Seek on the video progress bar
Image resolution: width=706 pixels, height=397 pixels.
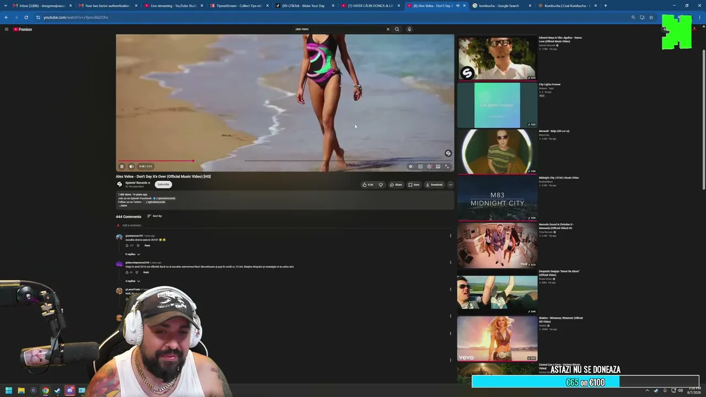point(285,160)
